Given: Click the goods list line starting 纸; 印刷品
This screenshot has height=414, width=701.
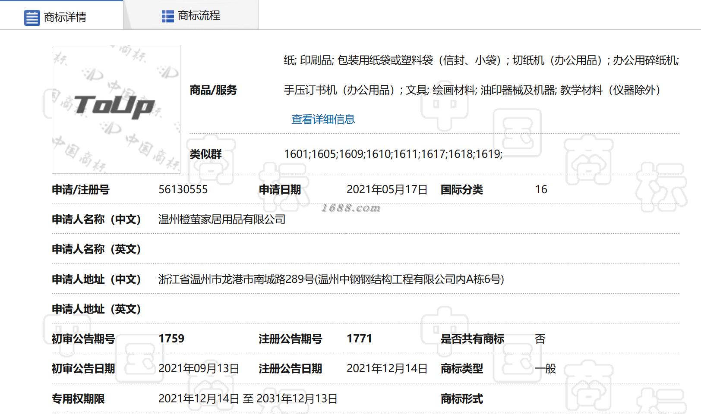Looking at the screenshot, I should point(481,60).
